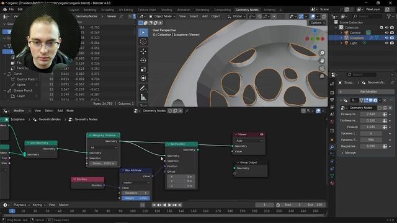This screenshot has height=223, width=397.
Task: Switch perspective/orthographic grid icon
Action: tap(322, 76)
